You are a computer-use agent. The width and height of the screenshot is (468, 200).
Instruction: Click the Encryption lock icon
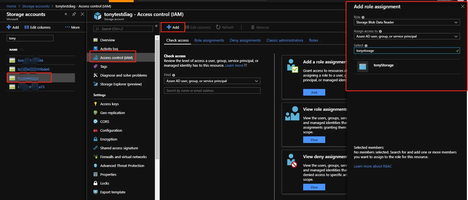95,139
